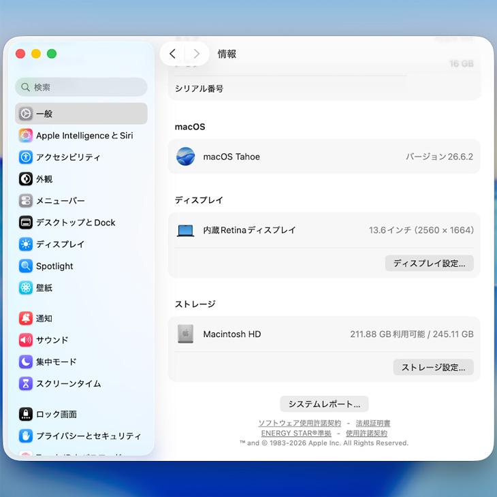This screenshot has width=497, height=497.
Task: Select the ディスプレイ sun icon in sidebar
Action: click(x=26, y=244)
